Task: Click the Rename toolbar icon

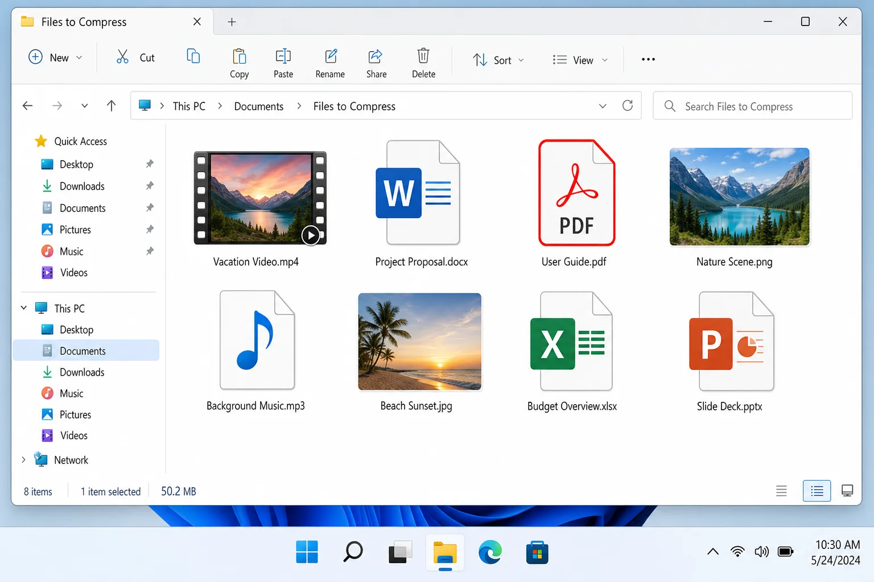Action: coord(331,56)
